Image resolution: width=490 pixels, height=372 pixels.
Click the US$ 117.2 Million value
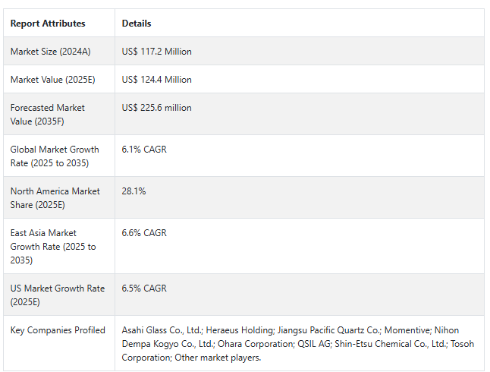(156, 52)
